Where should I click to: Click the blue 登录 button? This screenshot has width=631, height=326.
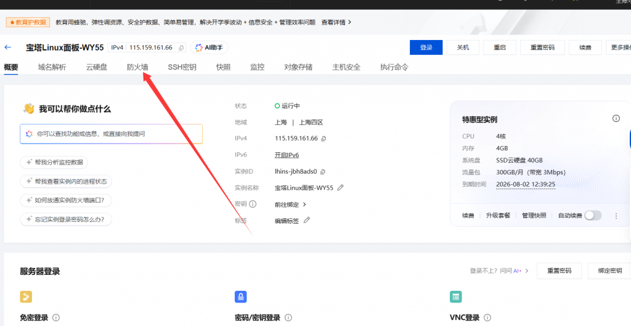tap(426, 47)
